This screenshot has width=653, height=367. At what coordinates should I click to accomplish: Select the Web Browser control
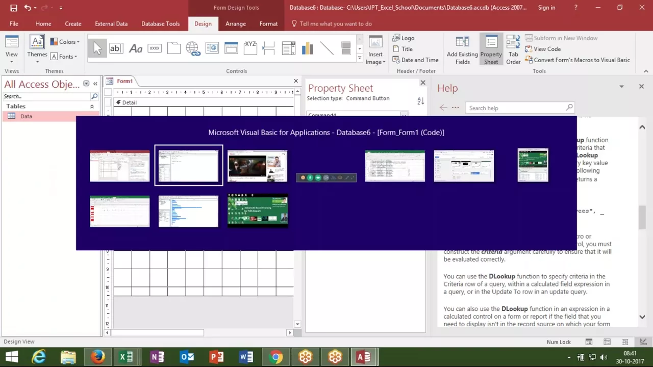point(212,48)
